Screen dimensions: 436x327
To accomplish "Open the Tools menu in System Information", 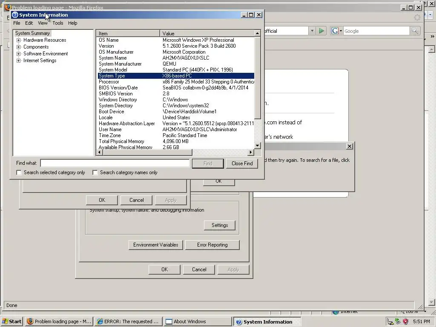I will [x=58, y=23].
